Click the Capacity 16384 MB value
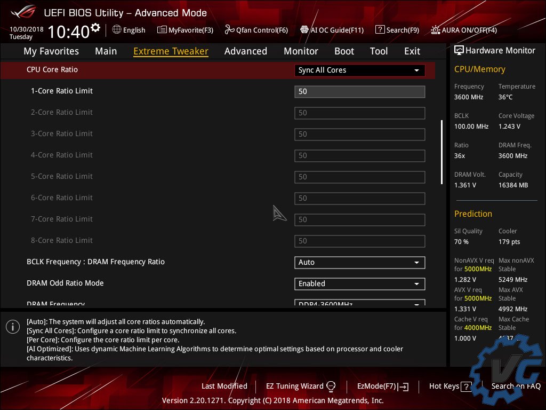 (x=513, y=185)
